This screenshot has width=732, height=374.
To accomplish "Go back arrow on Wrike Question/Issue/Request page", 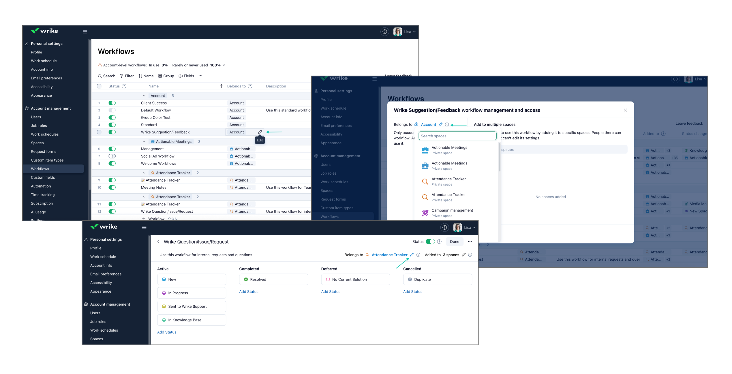I will (x=158, y=242).
